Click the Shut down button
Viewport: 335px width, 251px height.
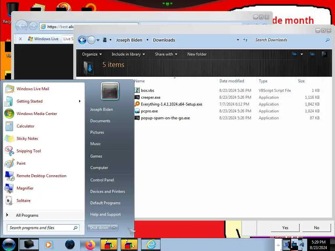99,228
